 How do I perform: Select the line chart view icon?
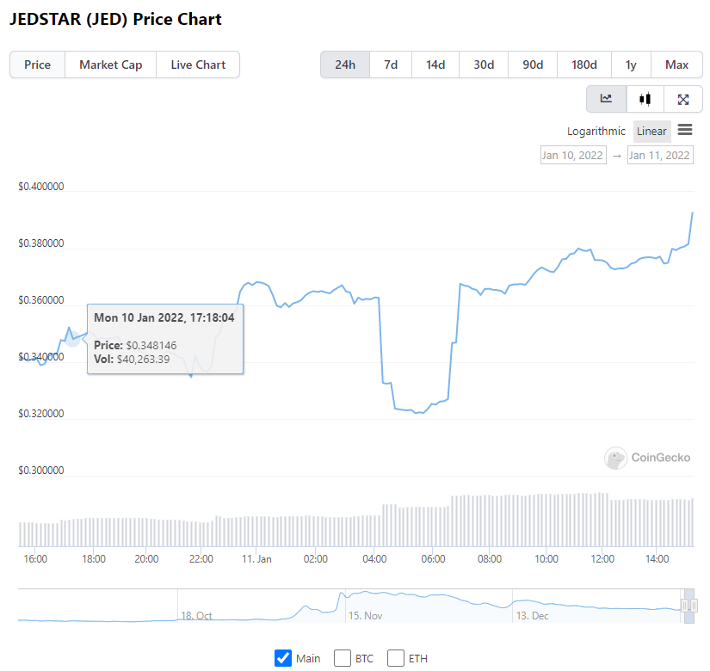point(606,99)
